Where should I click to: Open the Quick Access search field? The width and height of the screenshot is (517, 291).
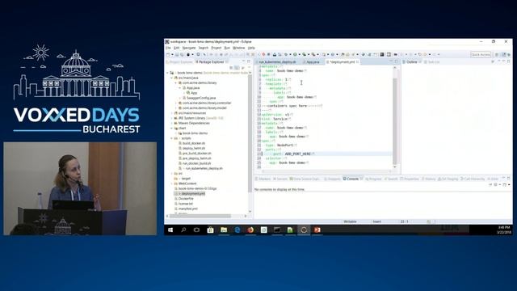click(x=481, y=54)
